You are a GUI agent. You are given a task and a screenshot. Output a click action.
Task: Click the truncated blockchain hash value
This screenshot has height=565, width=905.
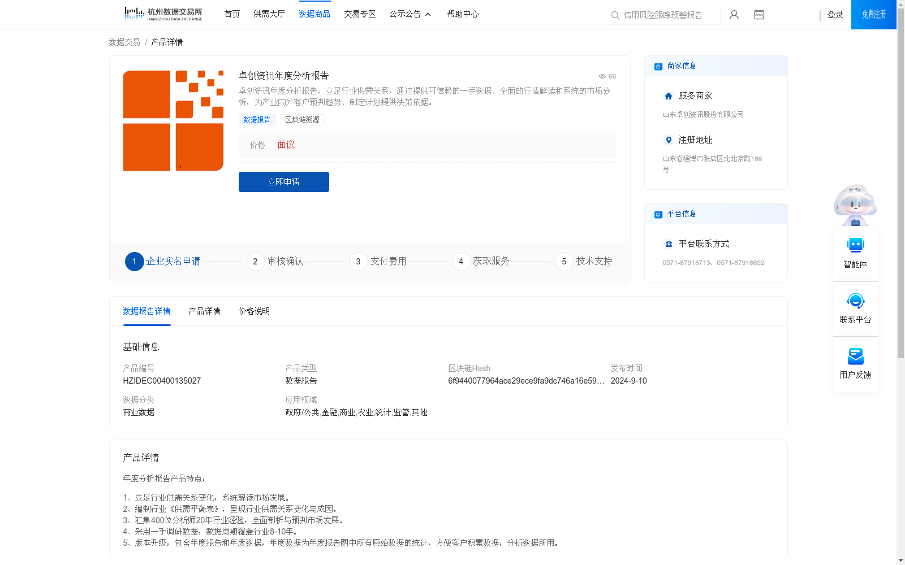(x=526, y=381)
